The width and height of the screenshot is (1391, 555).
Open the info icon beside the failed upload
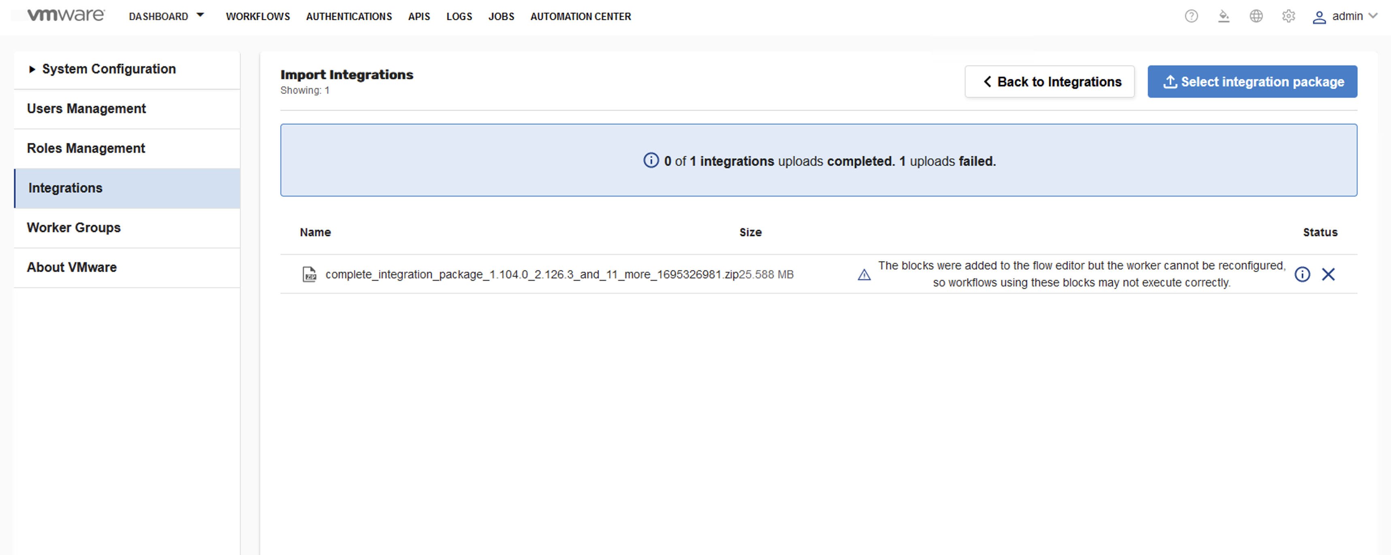[x=1302, y=274]
